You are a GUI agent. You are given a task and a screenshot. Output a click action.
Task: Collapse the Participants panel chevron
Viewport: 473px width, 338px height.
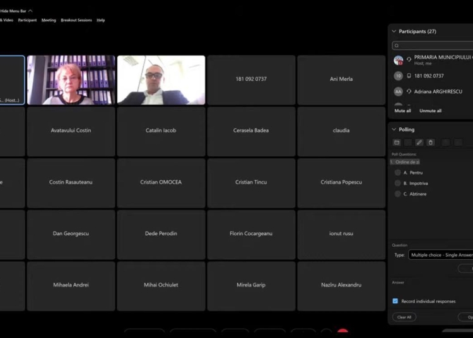(x=394, y=32)
